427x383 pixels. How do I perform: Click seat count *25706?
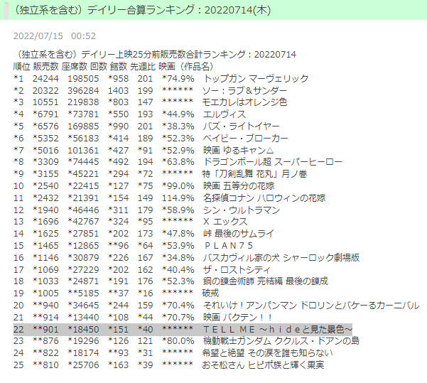coord(83,365)
